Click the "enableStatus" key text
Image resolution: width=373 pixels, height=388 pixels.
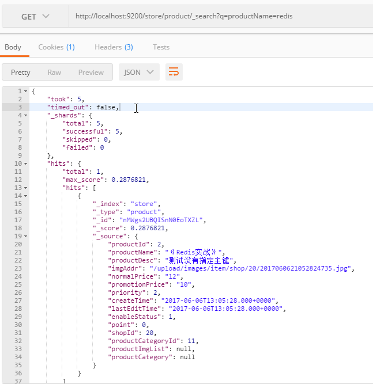pyautogui.click(x=134, y=317)
